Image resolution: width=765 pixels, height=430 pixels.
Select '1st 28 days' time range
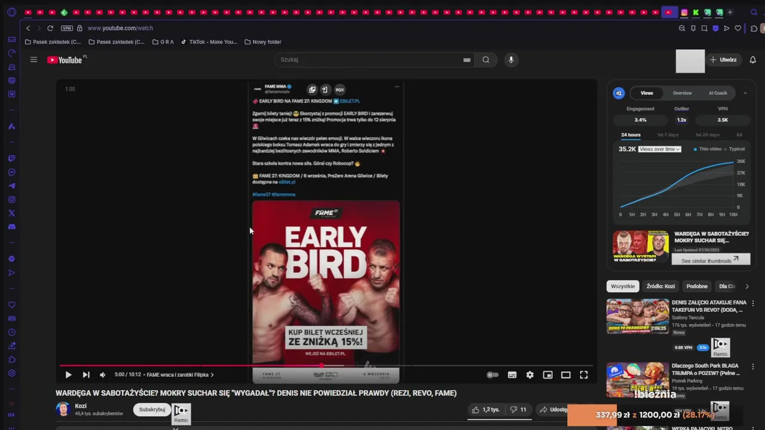(x=708, y=135)
